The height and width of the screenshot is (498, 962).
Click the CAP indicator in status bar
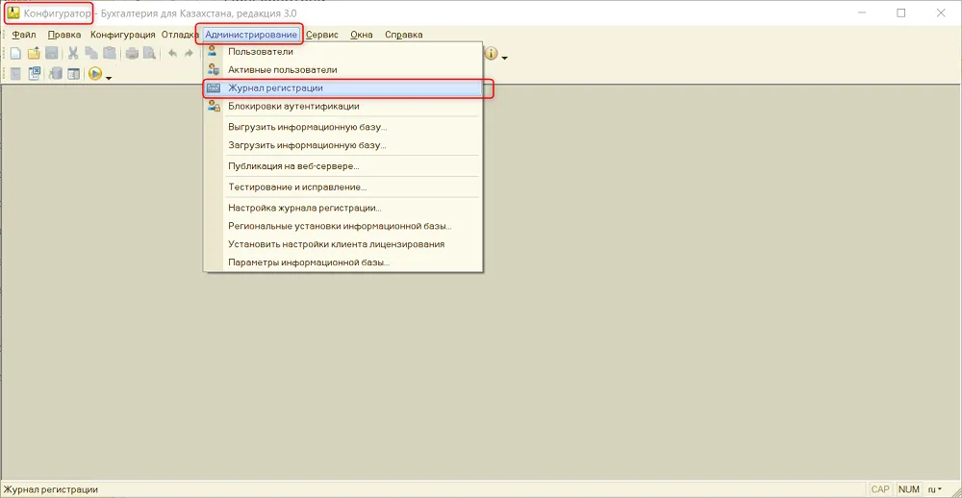point(880,489)
